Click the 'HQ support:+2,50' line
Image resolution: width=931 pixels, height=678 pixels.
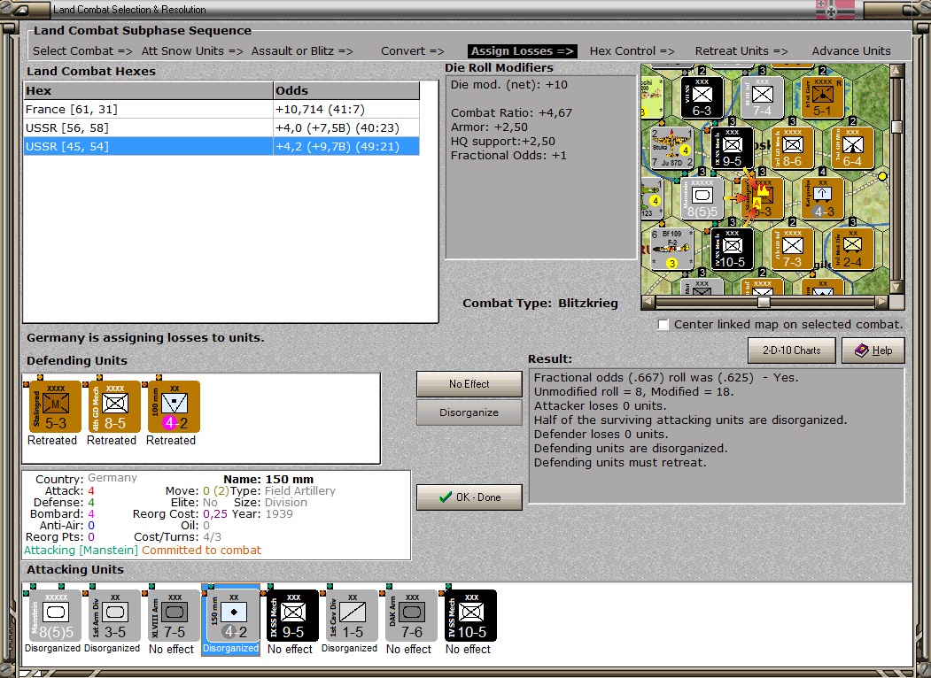pos(503,141)
